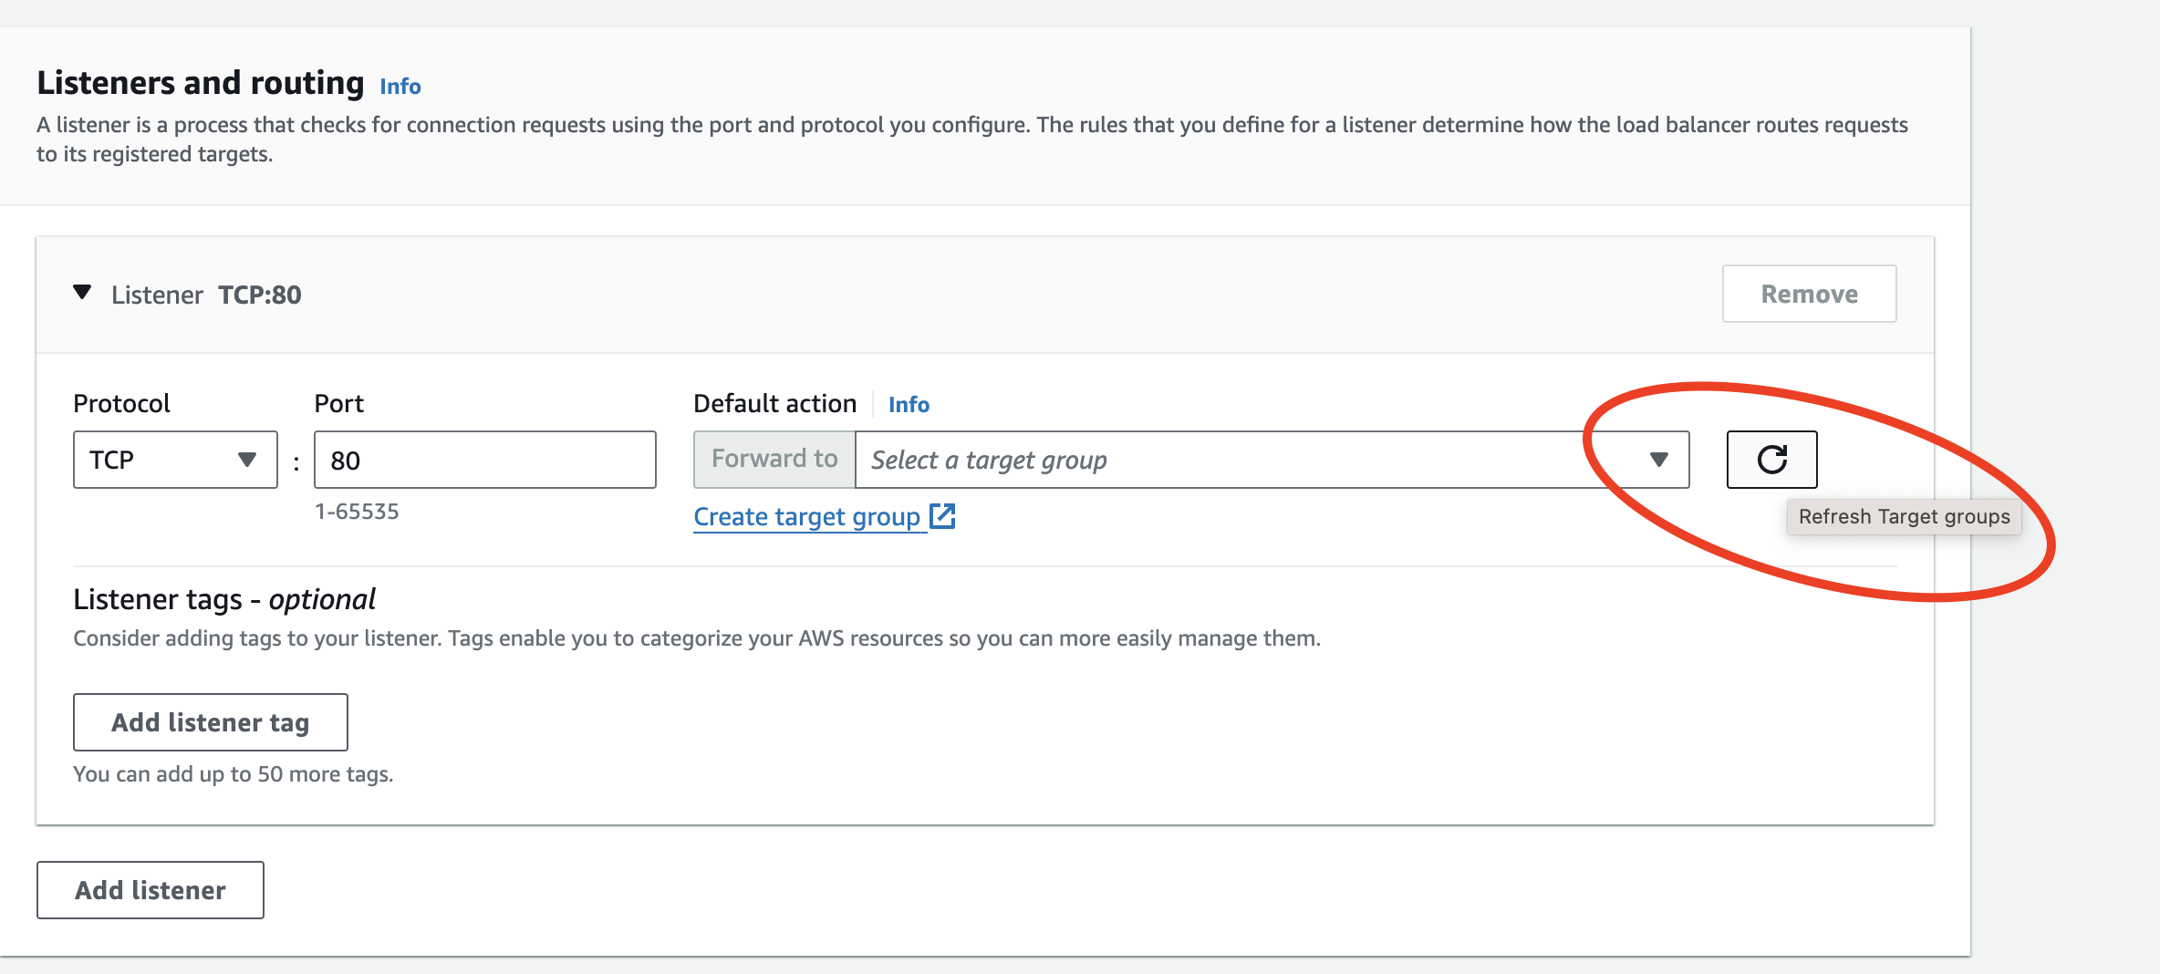This screenshot has width=2160, height=974.
Task: Click Remove to delete the TCP:80 listener
Action: pyautogui.click(x=1808, y=293)
